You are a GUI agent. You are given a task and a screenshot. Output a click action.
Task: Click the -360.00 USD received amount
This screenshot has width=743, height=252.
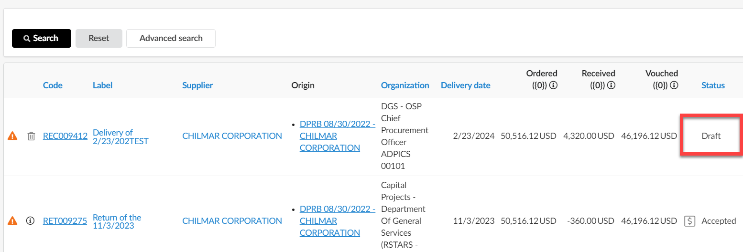coord(590,221)
